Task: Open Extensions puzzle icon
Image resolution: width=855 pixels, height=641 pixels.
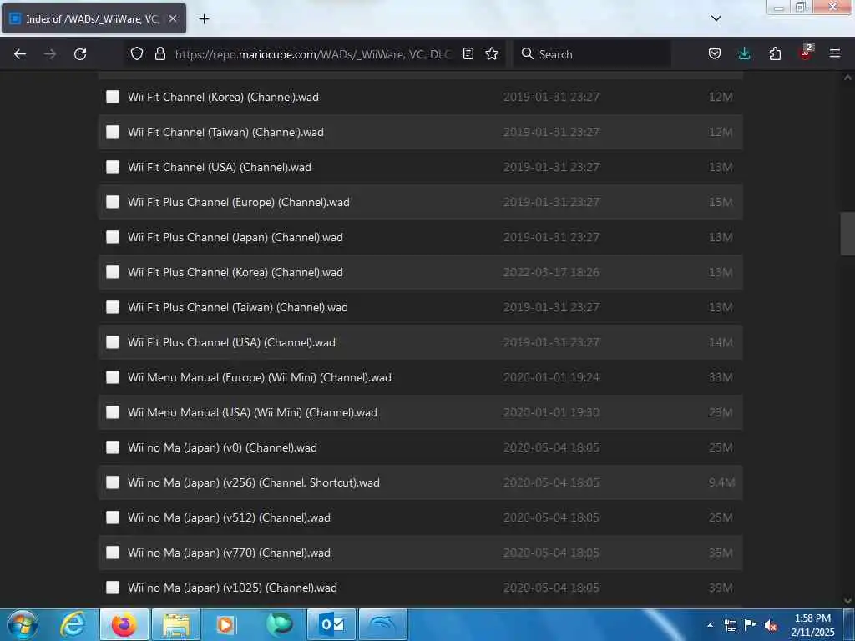Action: pos(775,53)
